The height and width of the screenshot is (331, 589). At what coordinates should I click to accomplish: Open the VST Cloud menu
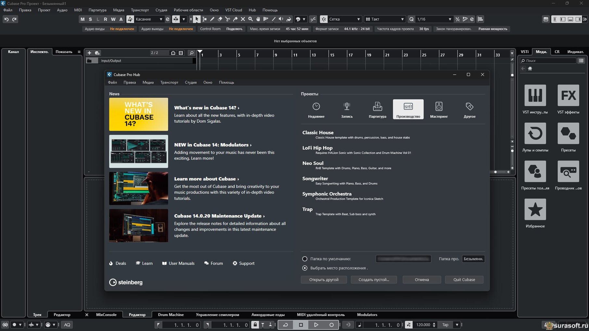tap(234, 10)
